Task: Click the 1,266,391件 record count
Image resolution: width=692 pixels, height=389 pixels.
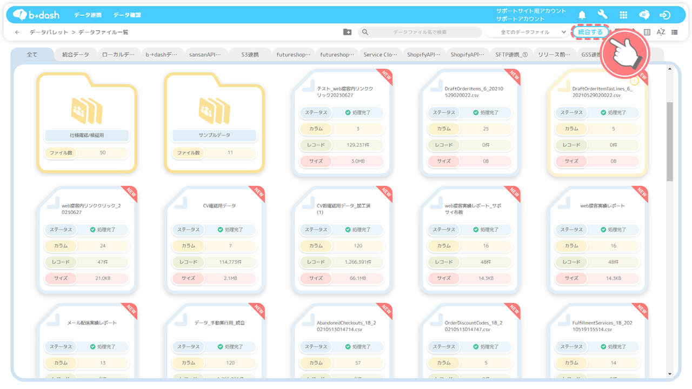Action: click(x=358, y=262)
